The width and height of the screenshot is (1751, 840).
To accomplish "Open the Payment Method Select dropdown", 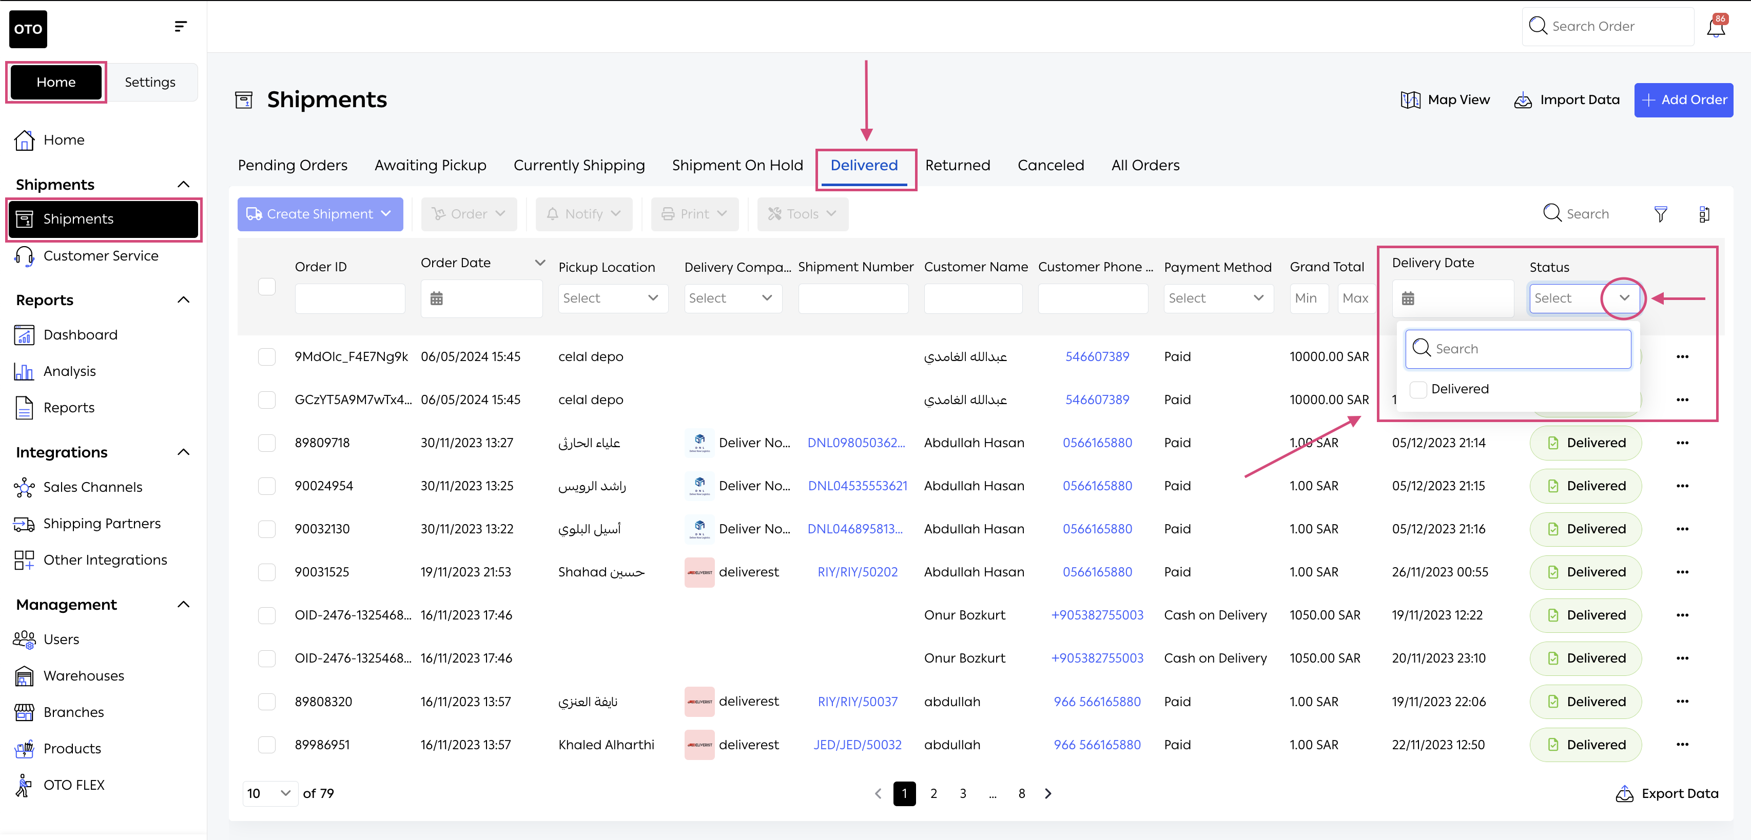I will [1217, 298].
